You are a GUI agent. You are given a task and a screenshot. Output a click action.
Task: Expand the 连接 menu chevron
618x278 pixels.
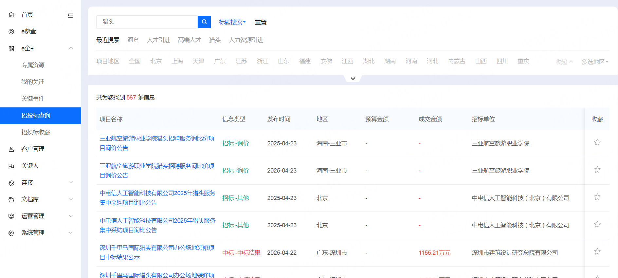coord(71,182)
